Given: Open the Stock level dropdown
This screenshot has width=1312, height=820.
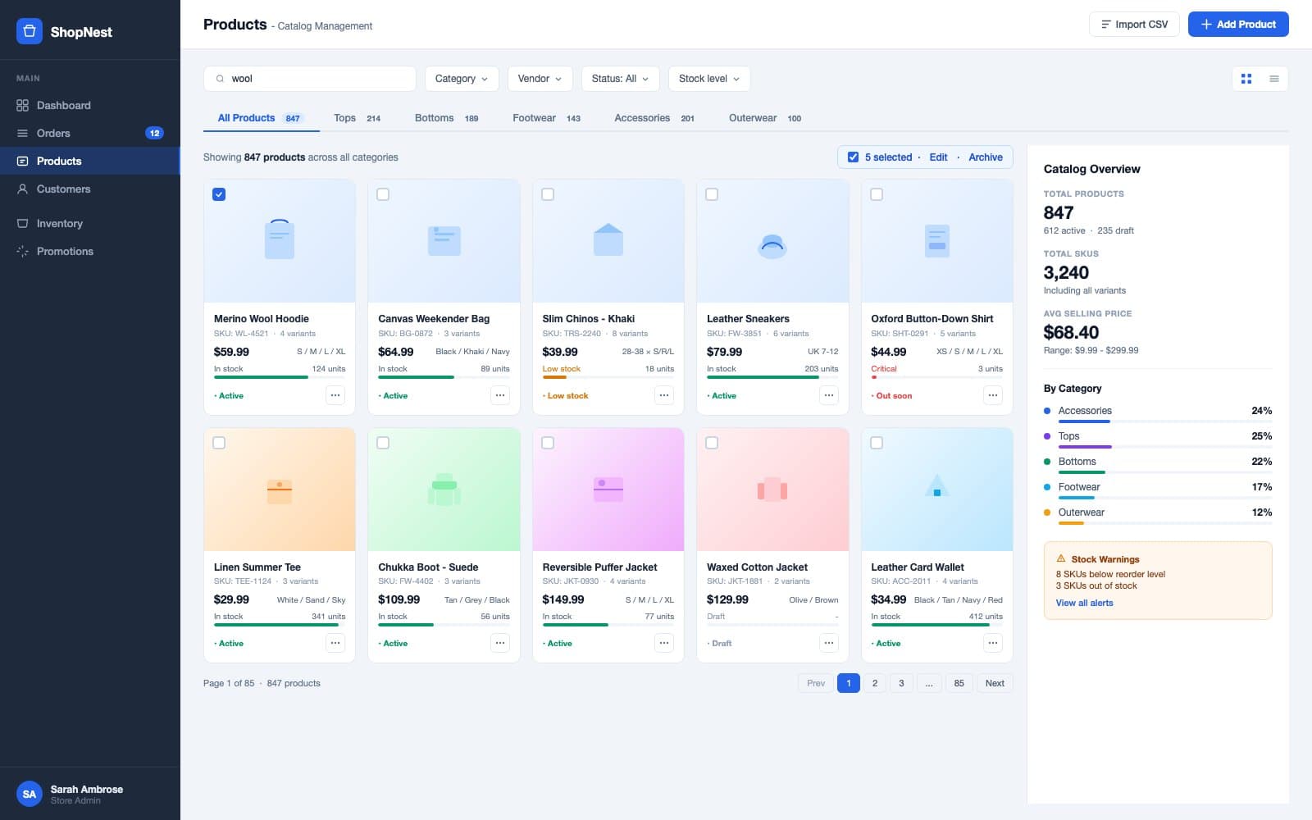Looking at the screenshot, I should coord(709,79).
